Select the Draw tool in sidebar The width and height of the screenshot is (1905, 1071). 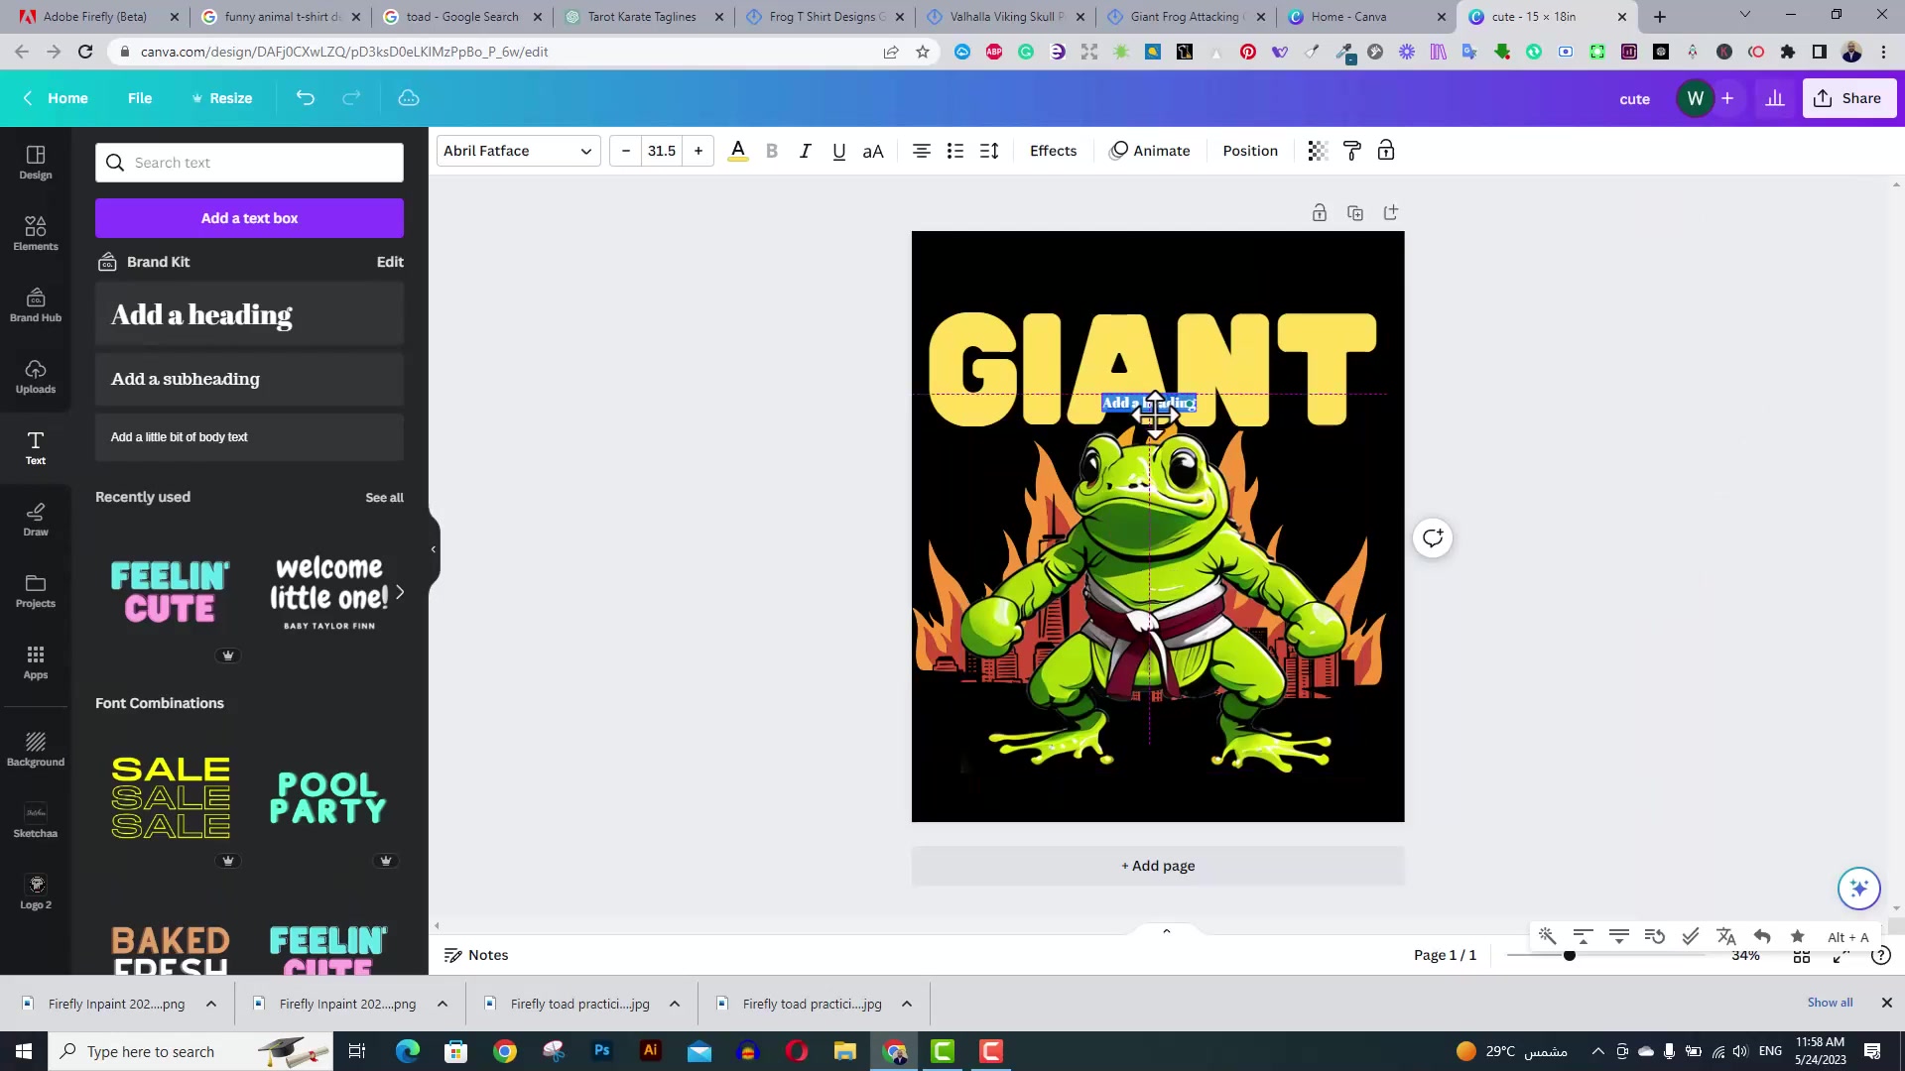(x=36, y=520)
